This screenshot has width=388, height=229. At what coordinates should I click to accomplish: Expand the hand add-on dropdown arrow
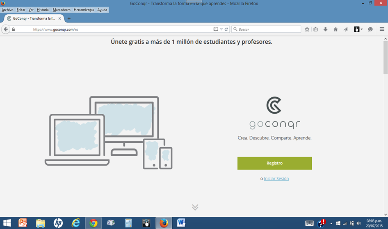click(362, 29)
